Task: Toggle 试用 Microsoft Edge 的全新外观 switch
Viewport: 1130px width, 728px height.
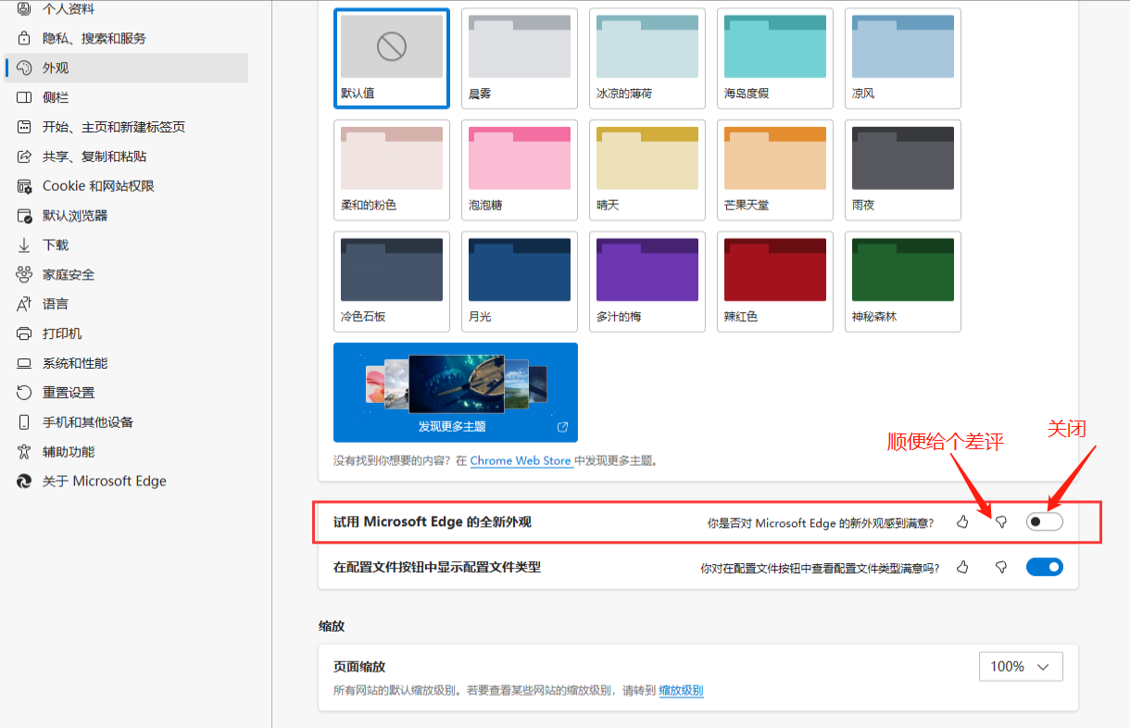Action: [1045, 522]
